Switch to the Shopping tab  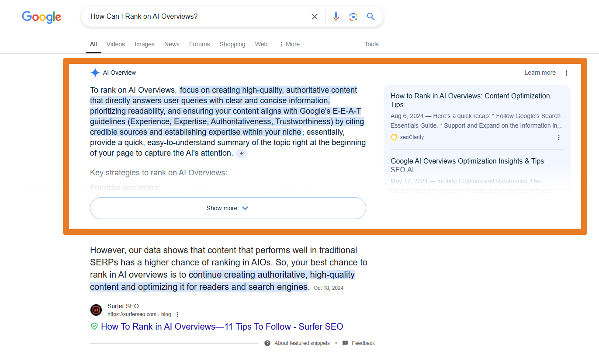[232, 44]
